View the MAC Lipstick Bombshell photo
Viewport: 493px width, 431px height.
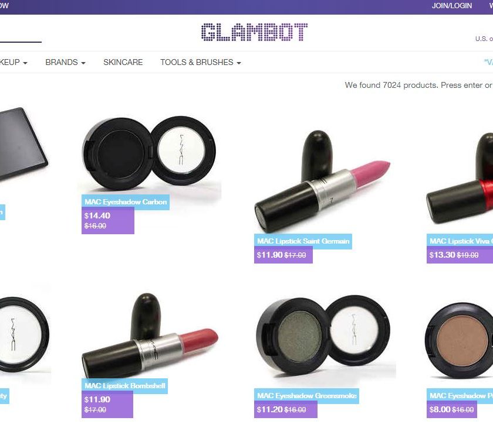click(150, 336)
